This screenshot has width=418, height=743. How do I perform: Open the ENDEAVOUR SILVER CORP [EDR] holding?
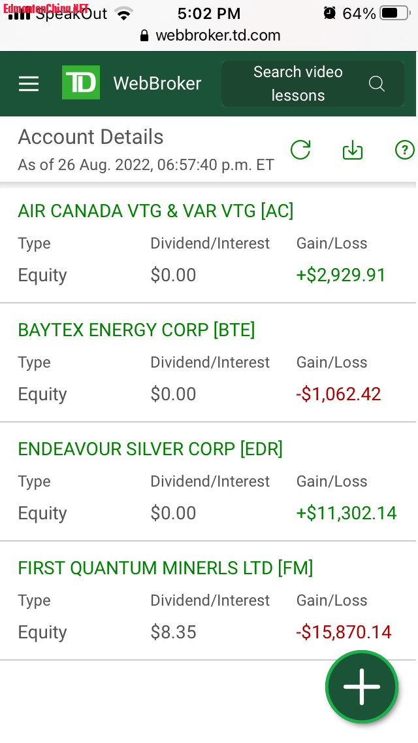pyautogui.click(x=150, y=449)
